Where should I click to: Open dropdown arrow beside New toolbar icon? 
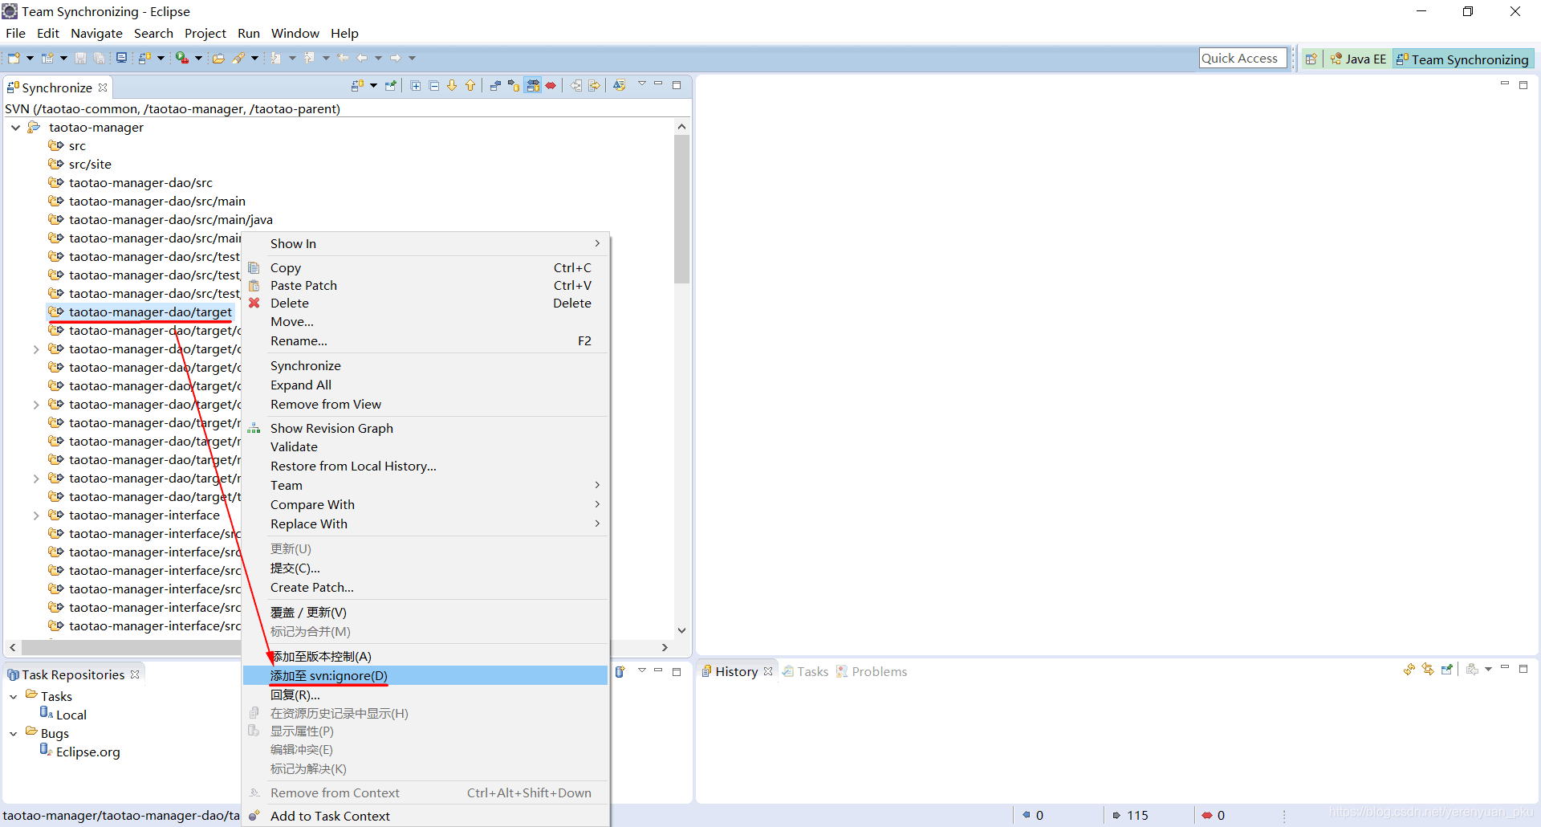tap(30, 58)
